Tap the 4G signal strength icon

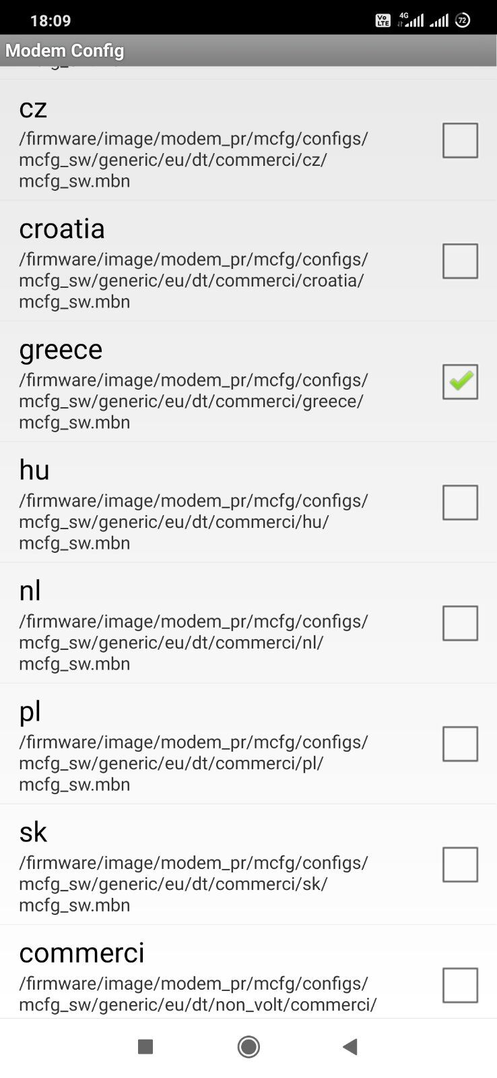[x=411, y=20]
